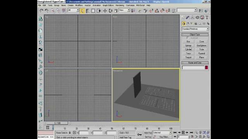This screenshot has height=139, width=248.
Task: Open Select by Name list icon
Action: [88, 11]
